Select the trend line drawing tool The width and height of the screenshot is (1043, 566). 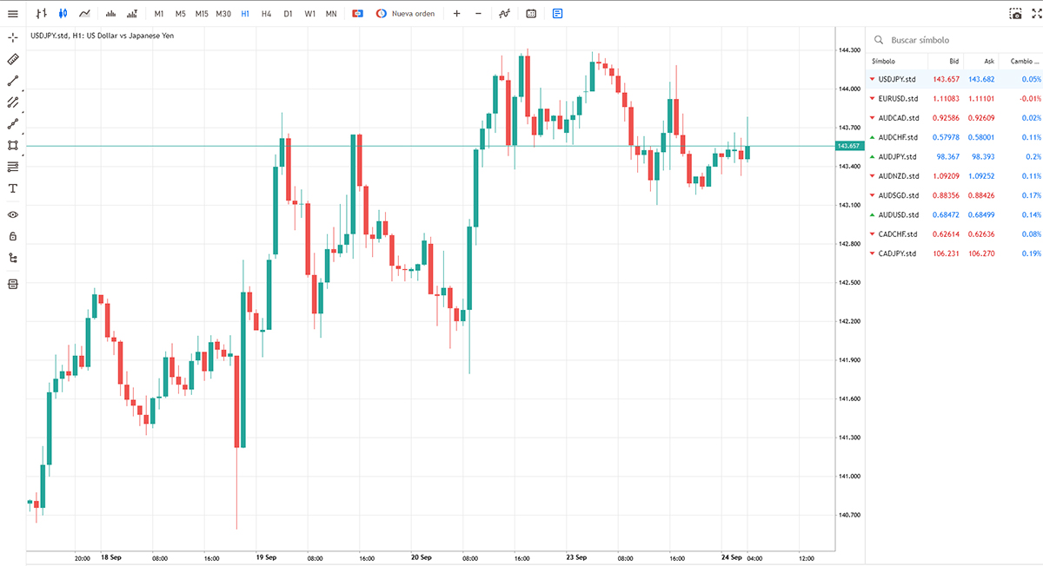13,81
